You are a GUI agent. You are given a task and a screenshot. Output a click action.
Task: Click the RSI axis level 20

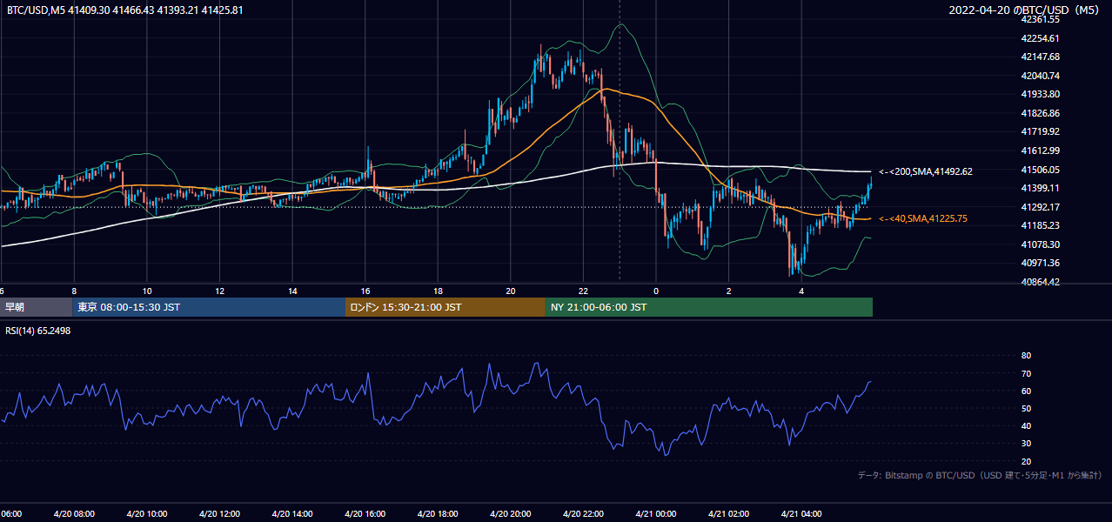[1027, 461]
